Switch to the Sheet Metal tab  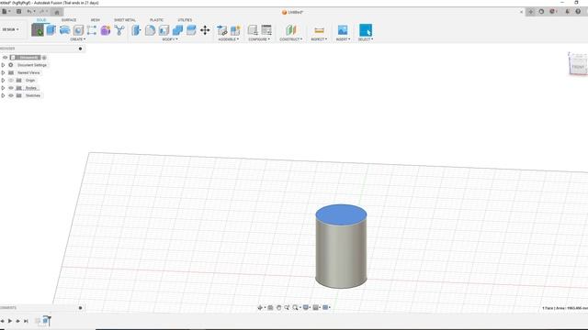[x=125, y=20]
